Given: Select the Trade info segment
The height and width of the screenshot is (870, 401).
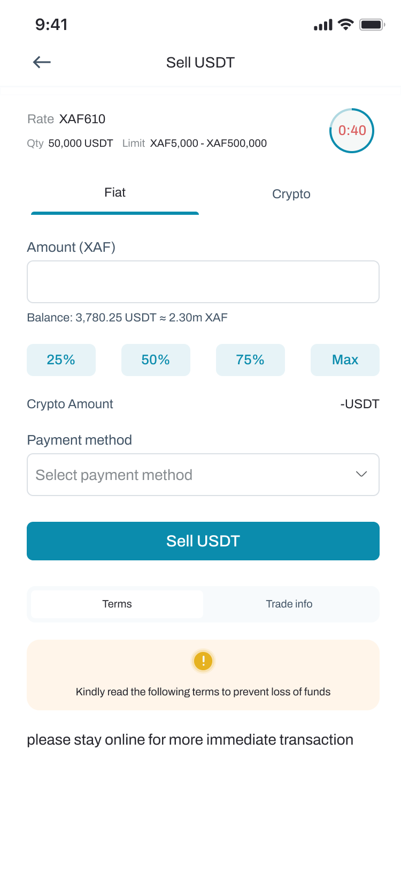Looking at the screenshot, I should pos(289,604).
